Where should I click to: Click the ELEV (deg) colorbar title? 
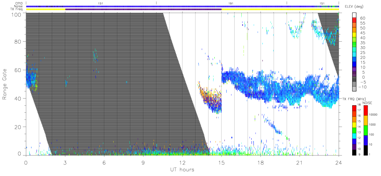coord(354,7)
